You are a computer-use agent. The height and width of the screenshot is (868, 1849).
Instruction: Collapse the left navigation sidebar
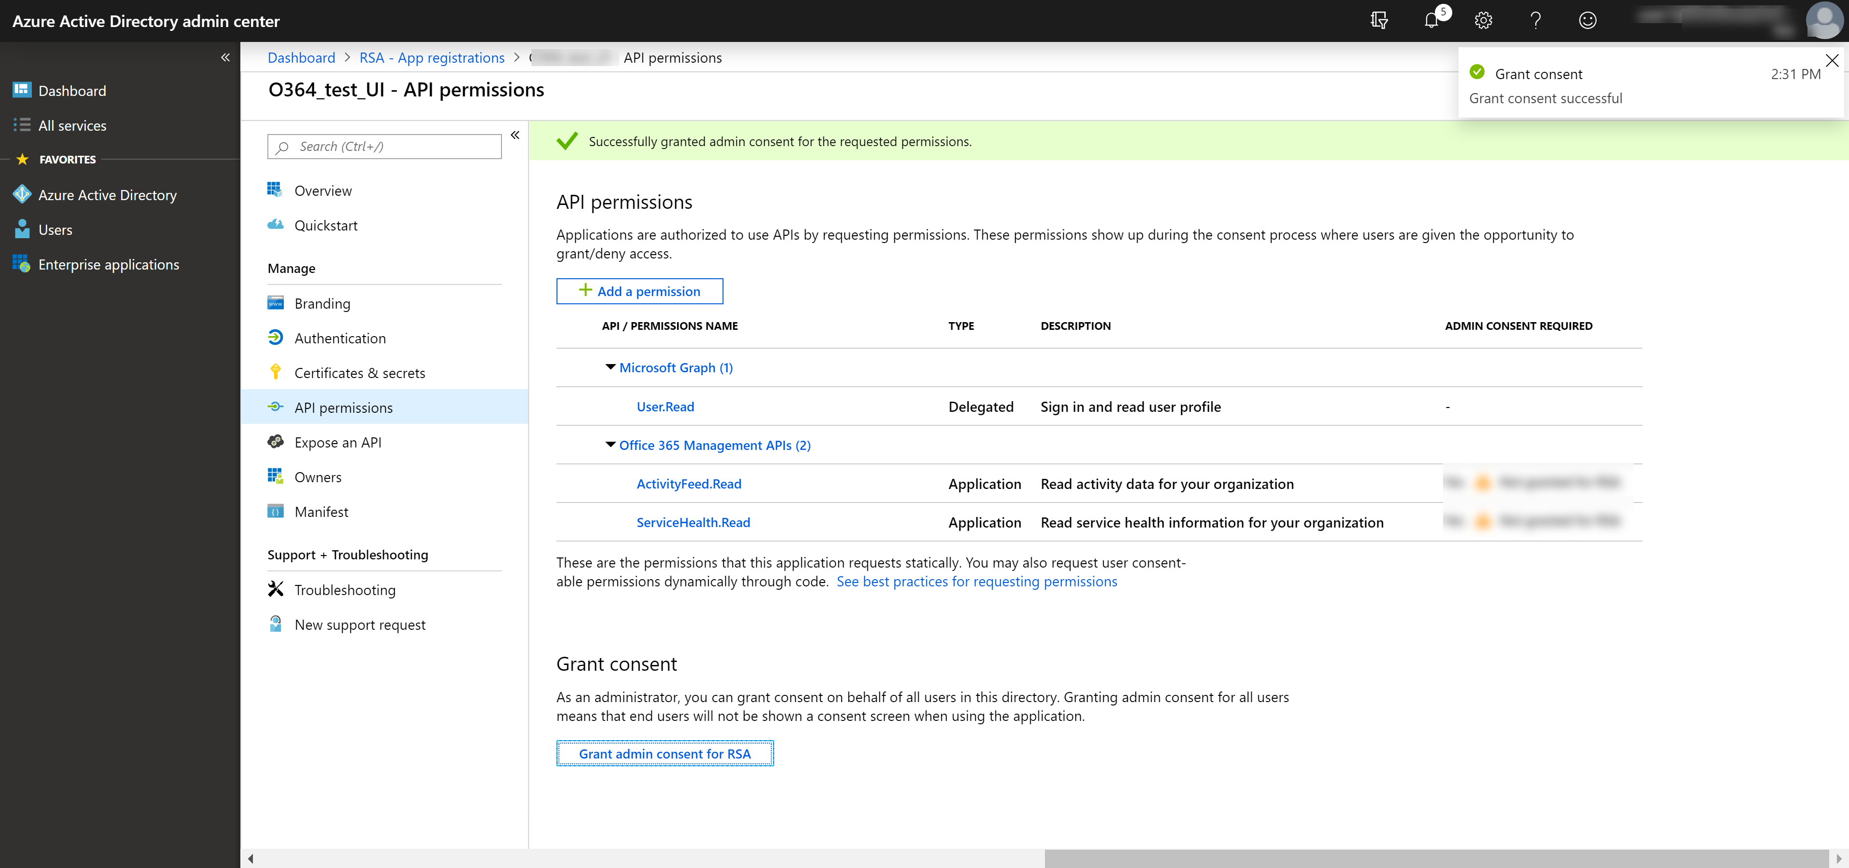(225, 57)
